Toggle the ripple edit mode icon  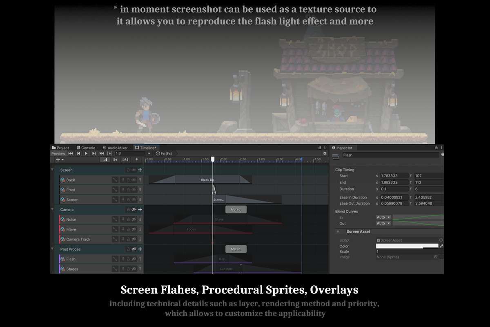[x=115, y=159]
